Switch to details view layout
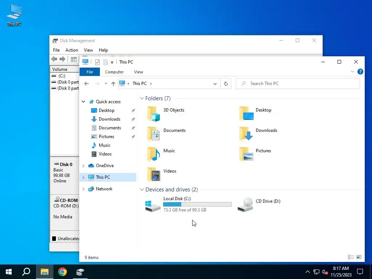The width and height of the screenshot is (372, 279). pyautogui.click(x=351, y=257)
